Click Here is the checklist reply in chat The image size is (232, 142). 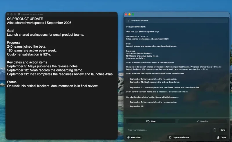(153, 97)
